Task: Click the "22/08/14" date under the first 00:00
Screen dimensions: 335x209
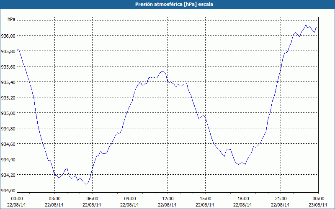Action: pos(16,205)
